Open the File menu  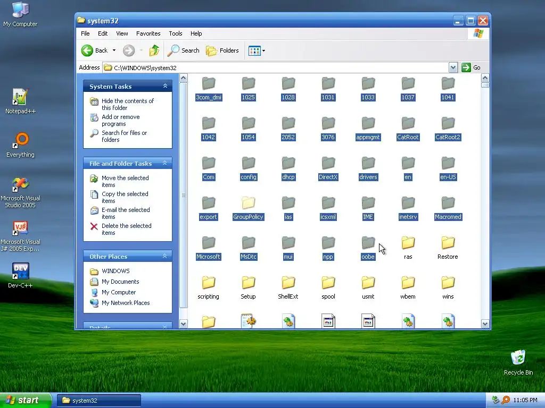pos(85,33)
